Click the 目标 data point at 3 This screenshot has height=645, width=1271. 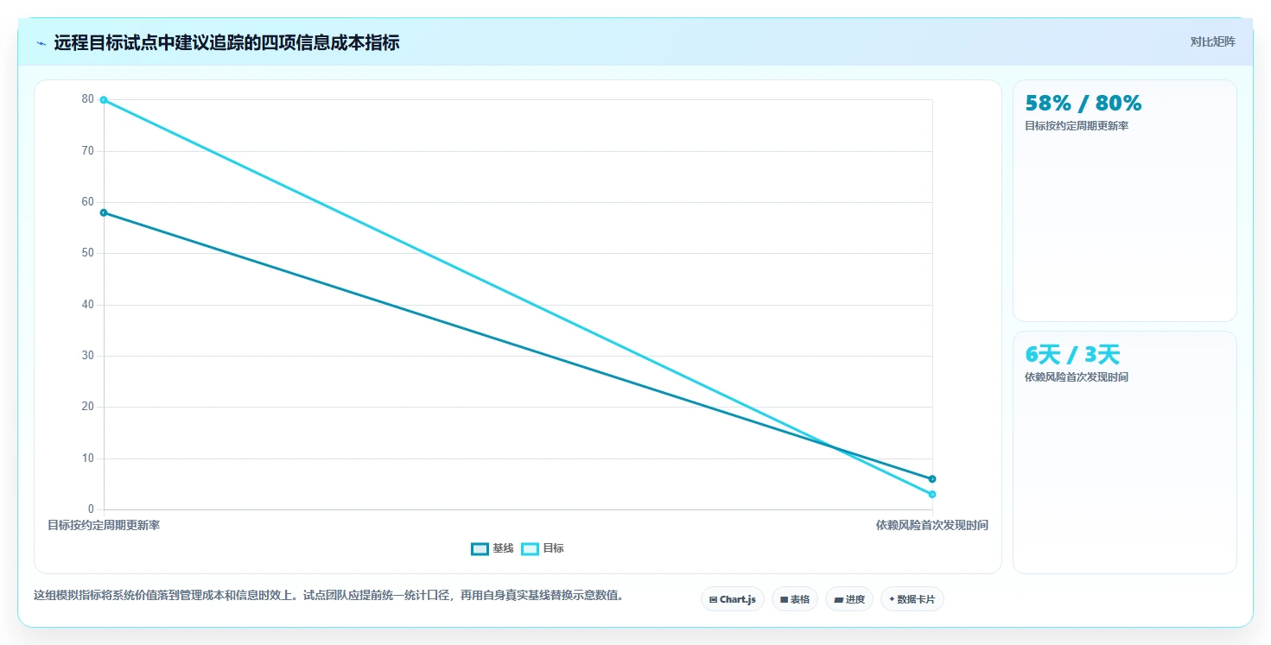(932, 495)
